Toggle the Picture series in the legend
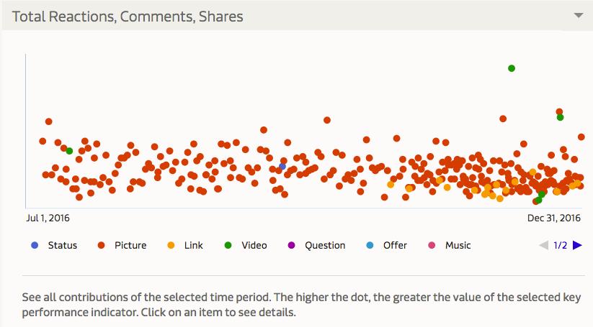Screen dimensions: 593x327 122,245
